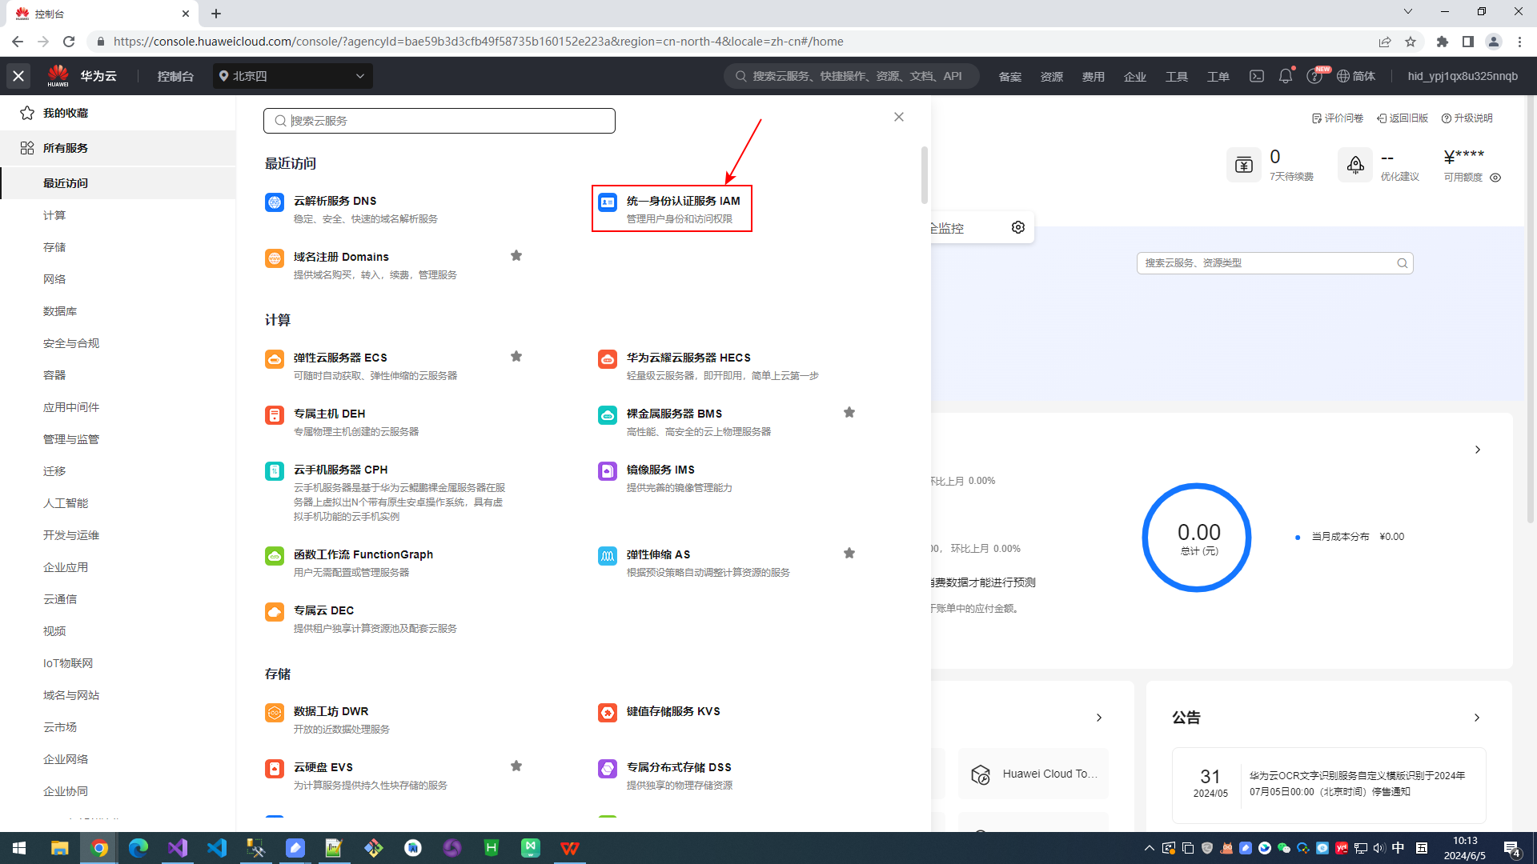Screen dimensions: 1537x864
Task: Open Chrome tab search chevron
Action: (1408, 12)
